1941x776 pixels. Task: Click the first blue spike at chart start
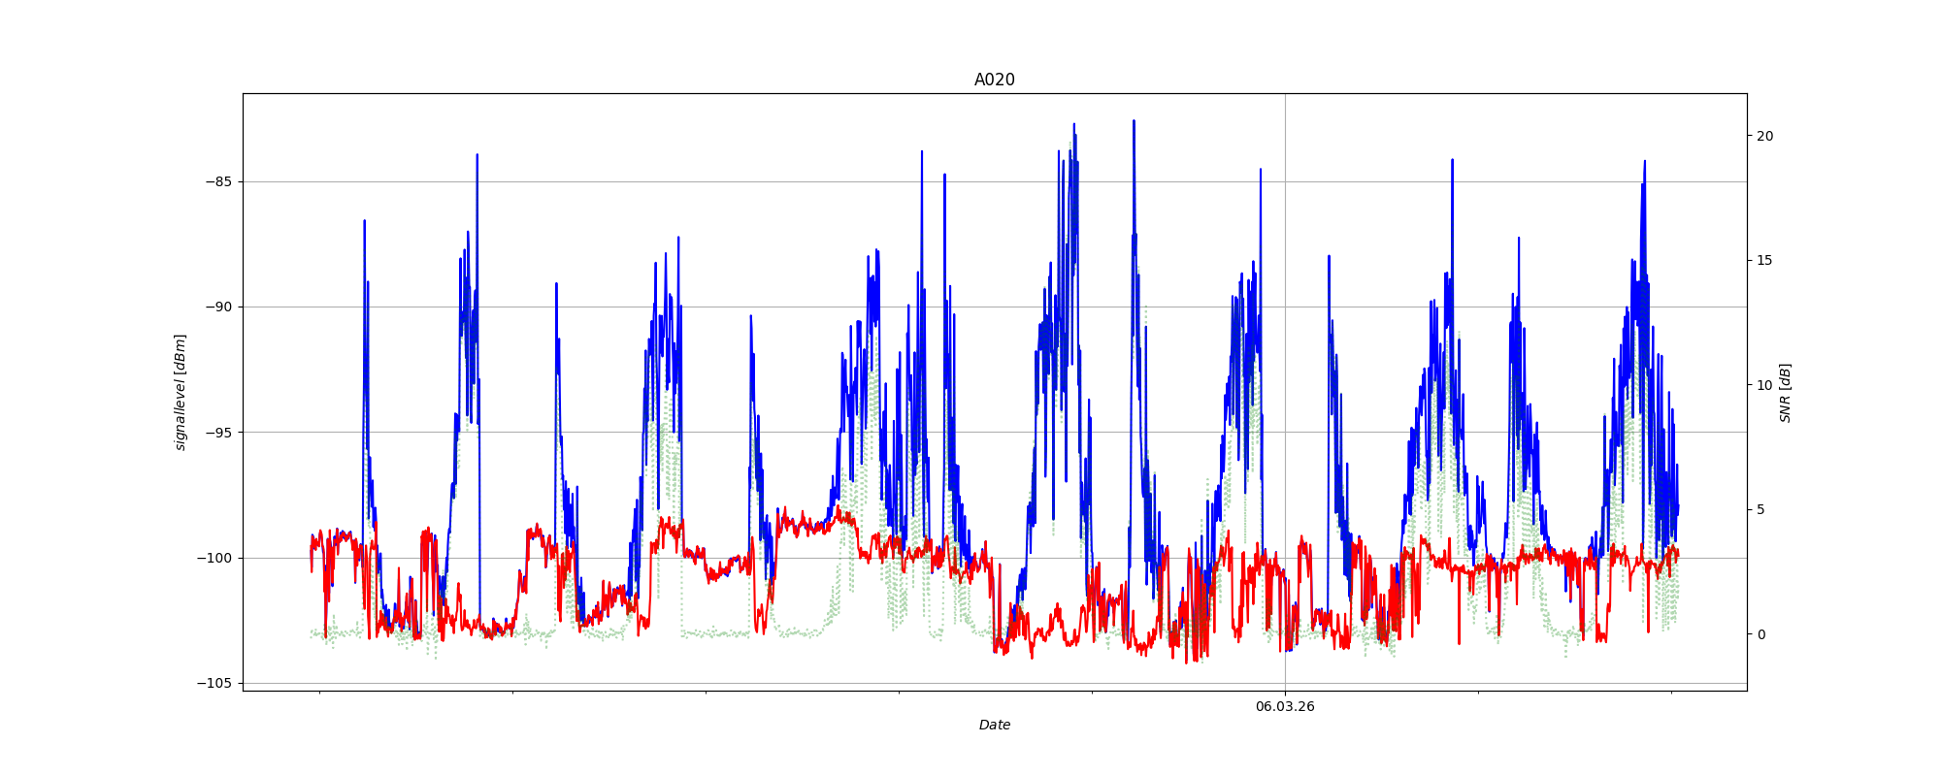pyautogui.click(x=365, y=222)
